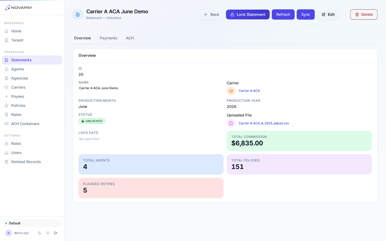Go to Payees in sidebar
Screen dimensions: 386x241
coord(32,96)
